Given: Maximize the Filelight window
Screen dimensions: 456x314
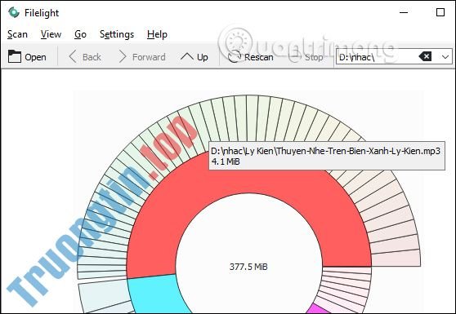Looking at the screenshot, I should click(440, 12).
